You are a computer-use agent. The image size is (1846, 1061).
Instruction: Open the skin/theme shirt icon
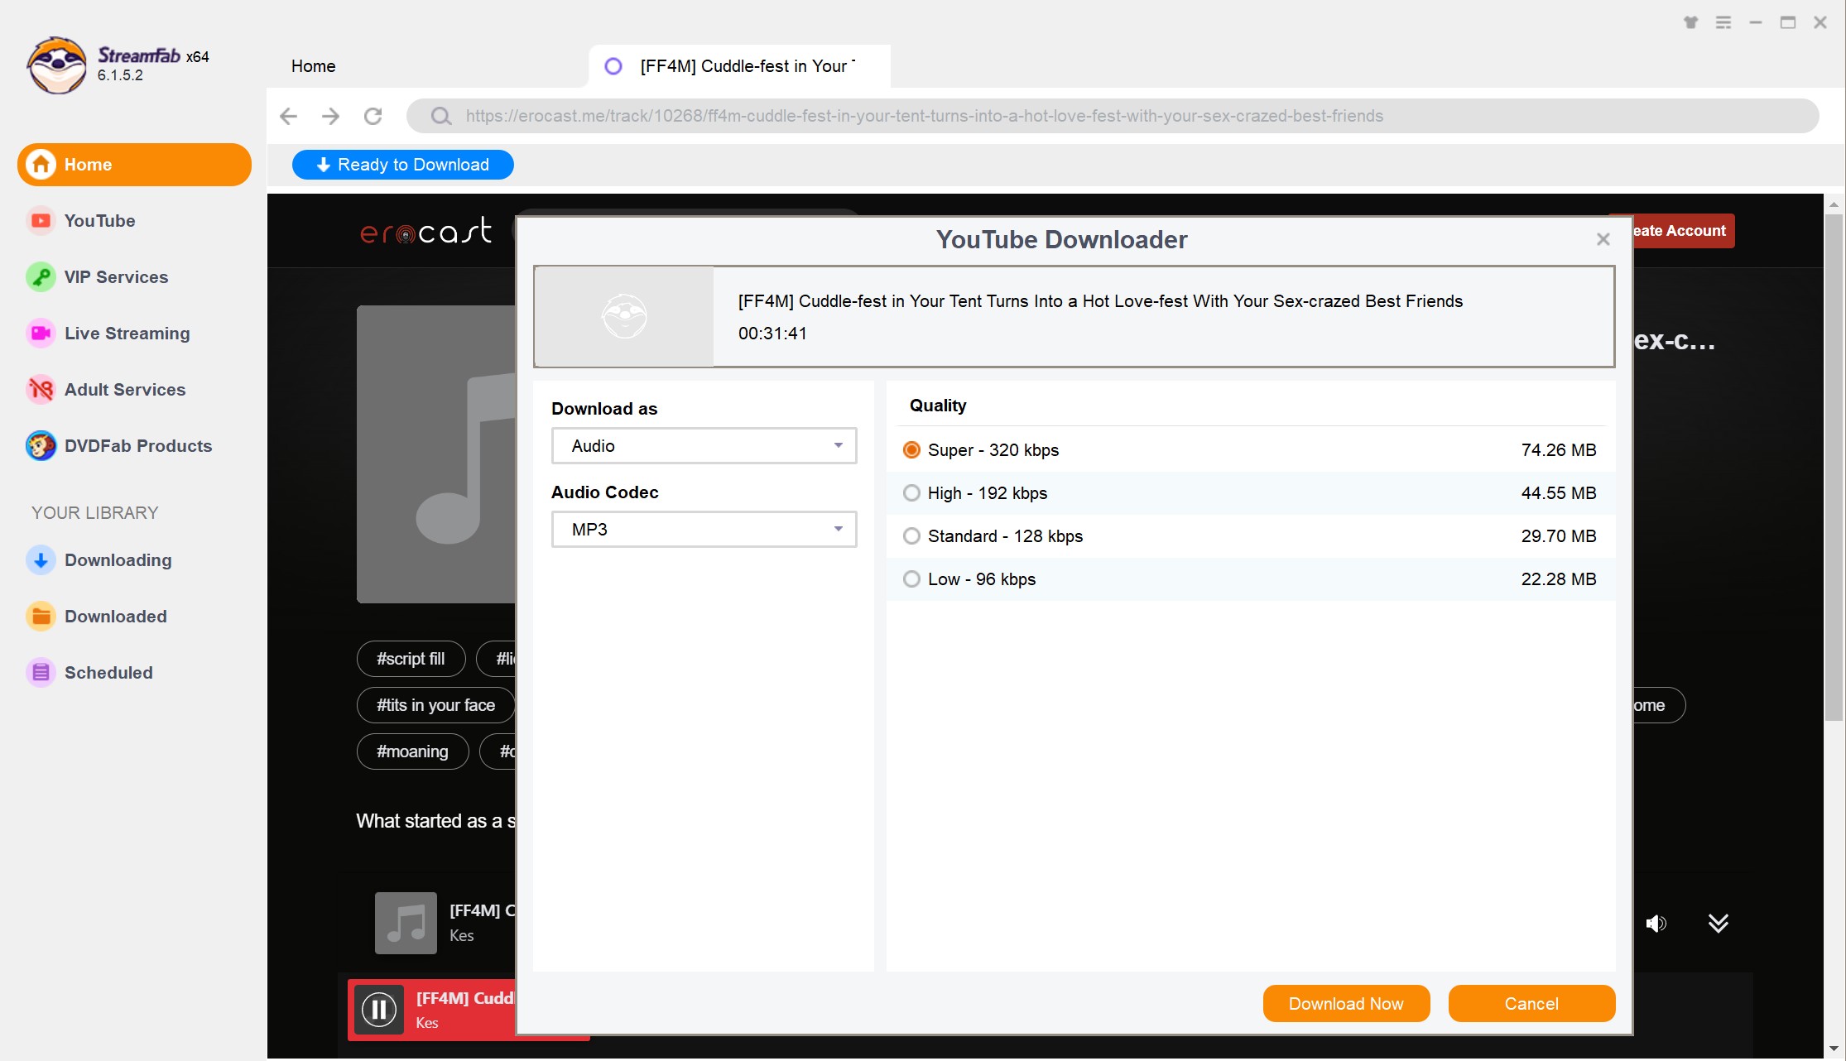[1690, 22]
